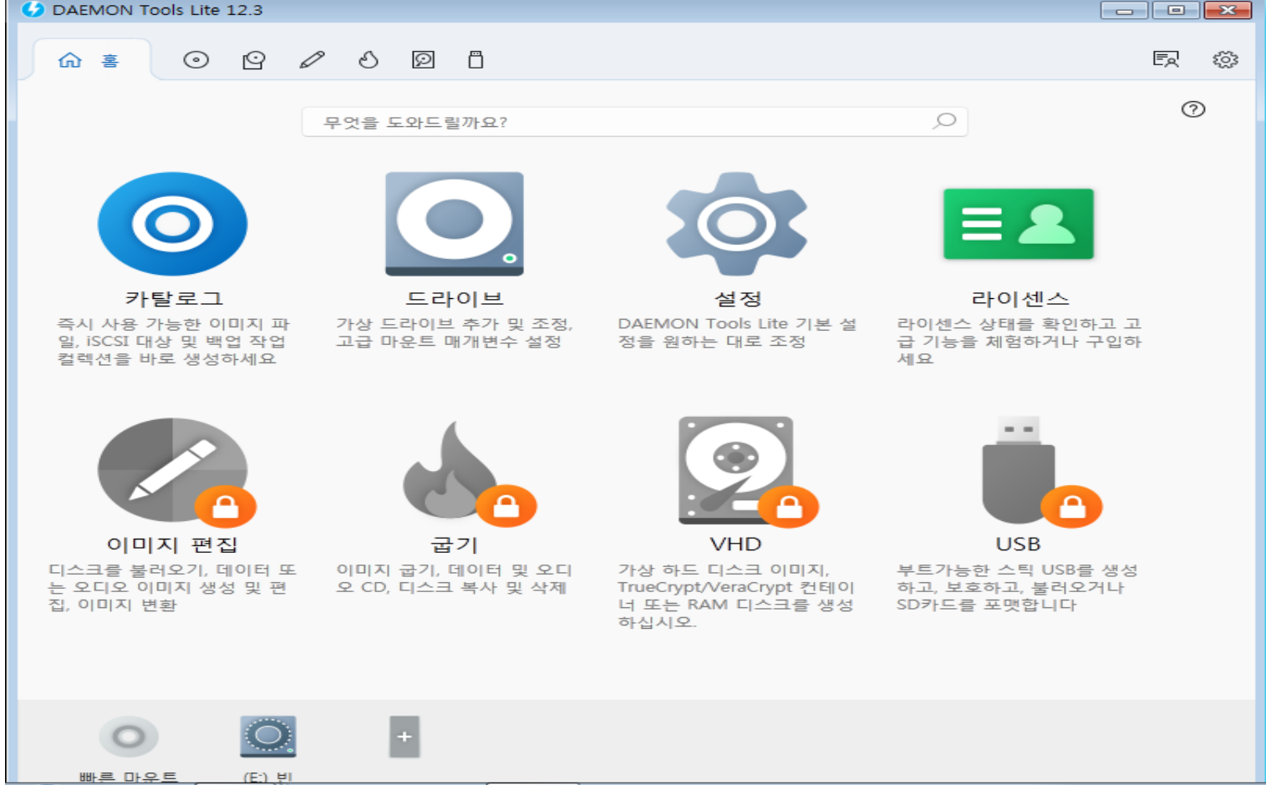Image resolution: width=1266 pixels, height=785 pixels.
Task: Click the 카탈로그 description text
Action: tap(173, 342)
